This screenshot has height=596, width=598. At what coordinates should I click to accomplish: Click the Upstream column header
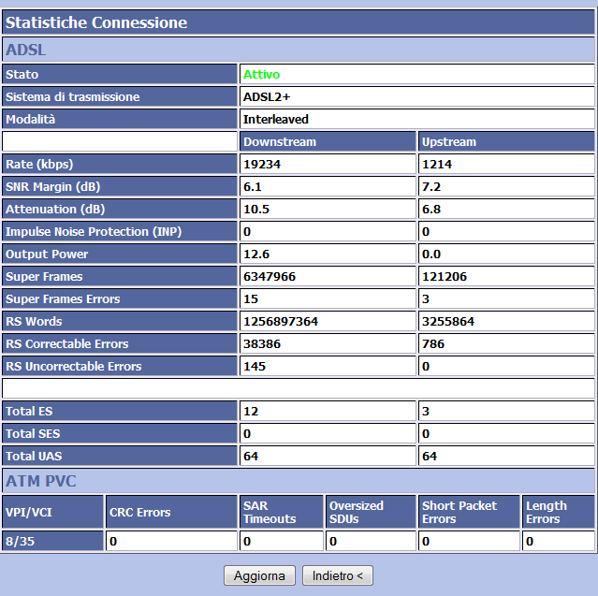point(449,141)
